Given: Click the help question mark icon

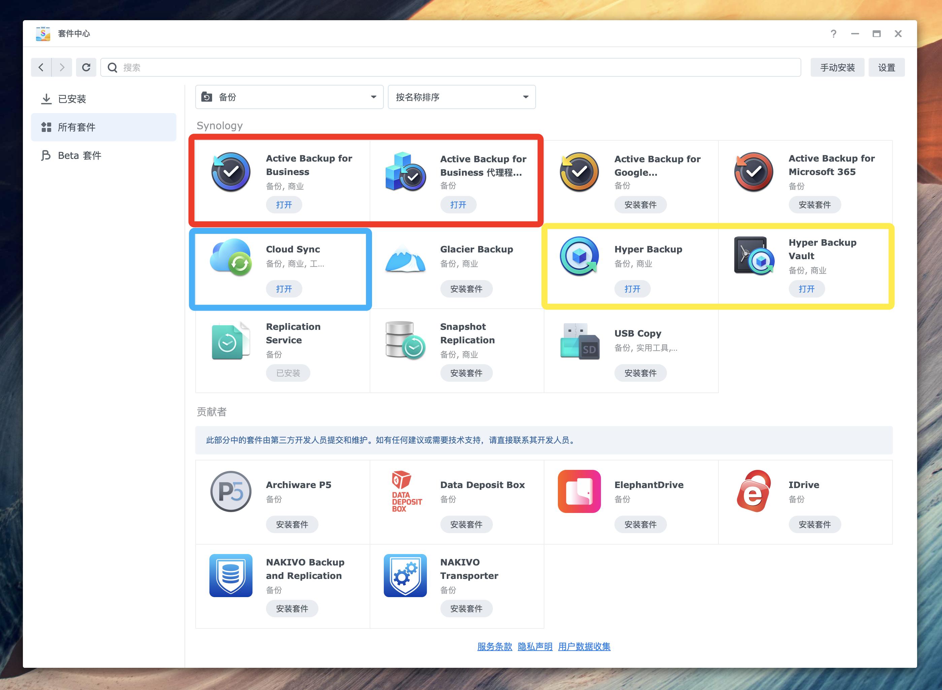Looking at the screenshot, I should click(x=833, y=34).
